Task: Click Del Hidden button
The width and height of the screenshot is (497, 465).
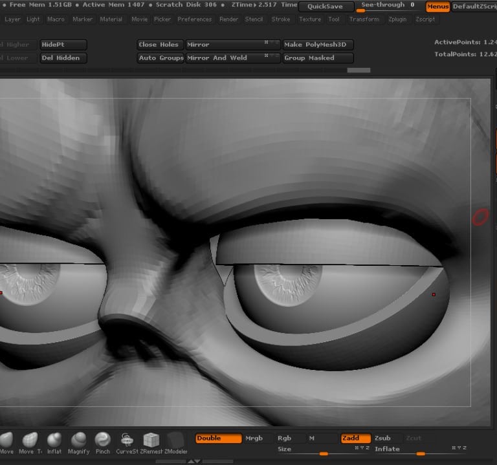Action: tap(63, 58)
